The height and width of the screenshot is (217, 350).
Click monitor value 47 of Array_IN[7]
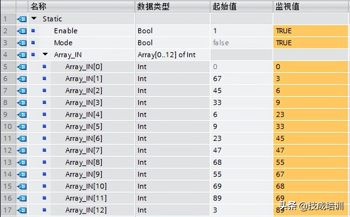(x=280, y=150)
